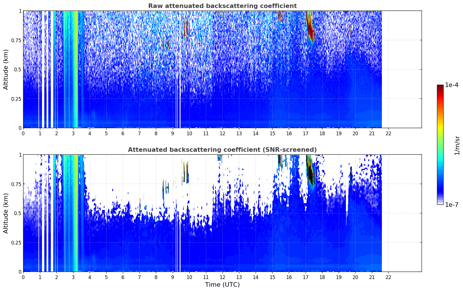The width and height of the screenshot is (463, 291).
Task: Click the title 'Attenuated backscattering coefficient (SNR-screened)'
Action: (x=222, y=150)
